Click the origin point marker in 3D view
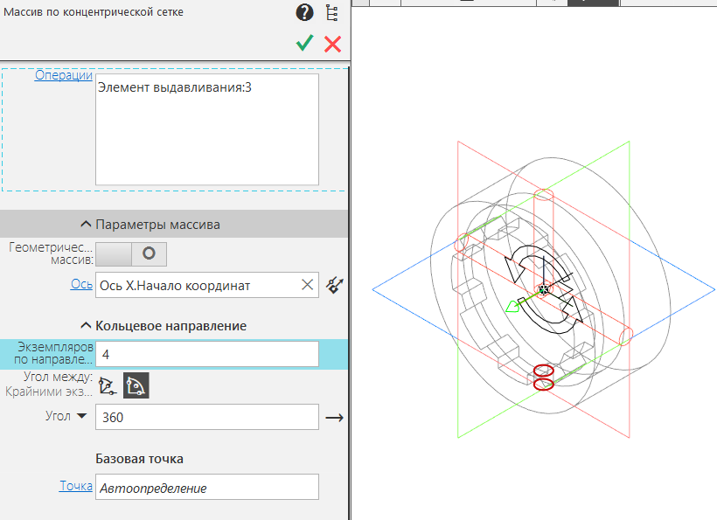The width and height of the screenshot is (717, 520). click(543, 289)
